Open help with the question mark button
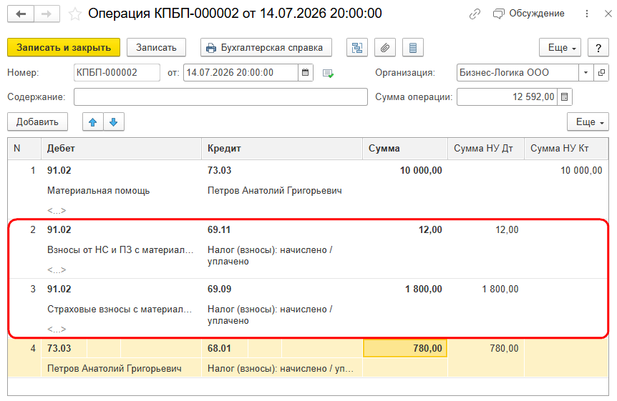The width and height of the screenshot is (617, 401). point(598,48)
